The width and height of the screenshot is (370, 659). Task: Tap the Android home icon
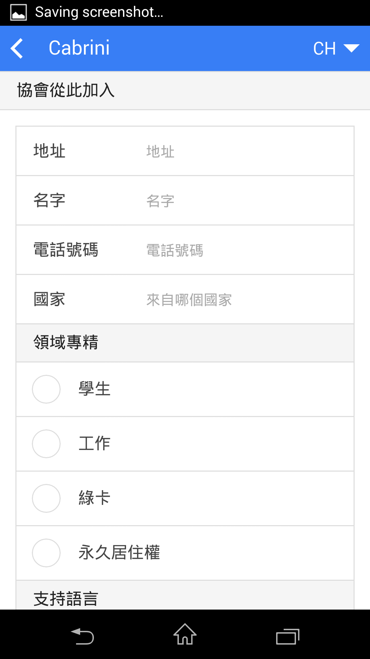(x=185, y=634)
